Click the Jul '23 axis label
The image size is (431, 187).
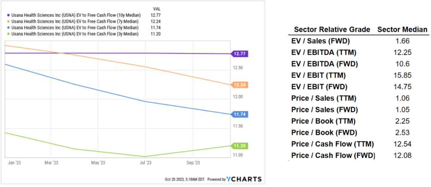coord(145,162)
